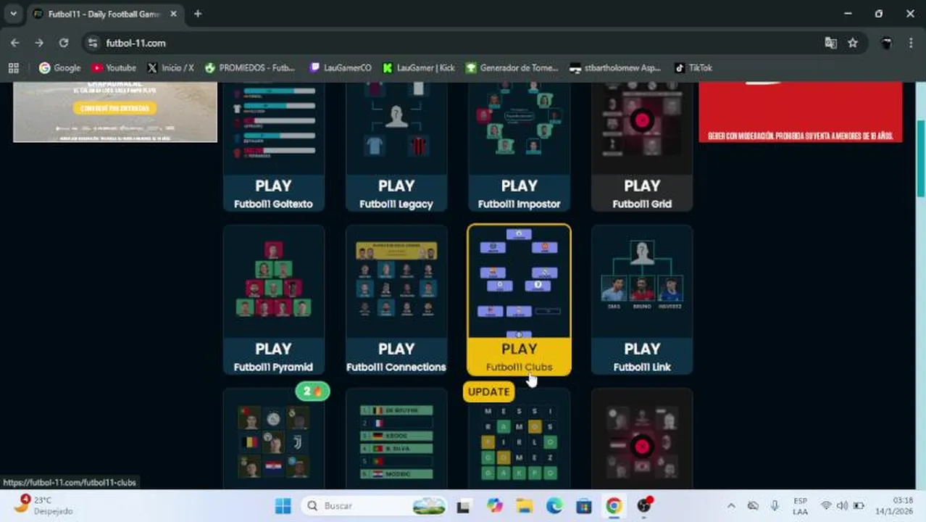The width and height of the screenshot is (926, 522).
Task: Play Futbol11 Impostor
Action: pyautogui.click(x=519, y=194)
